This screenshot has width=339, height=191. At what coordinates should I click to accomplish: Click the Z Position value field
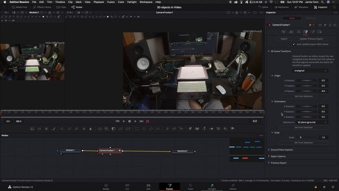(323, 91)
